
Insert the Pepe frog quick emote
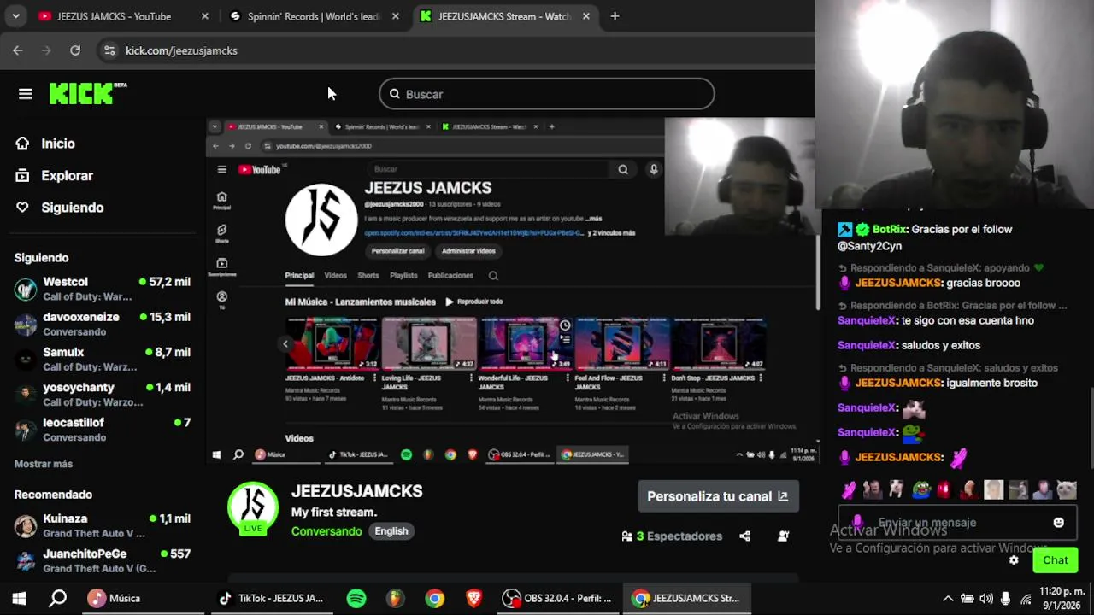coord(920,489)
